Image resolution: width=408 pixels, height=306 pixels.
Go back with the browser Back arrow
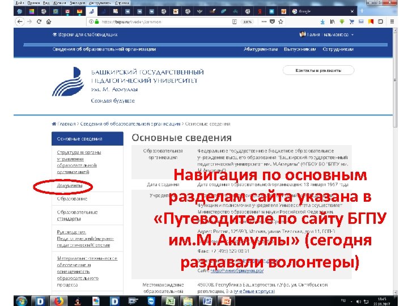click(x=20, y=22)
